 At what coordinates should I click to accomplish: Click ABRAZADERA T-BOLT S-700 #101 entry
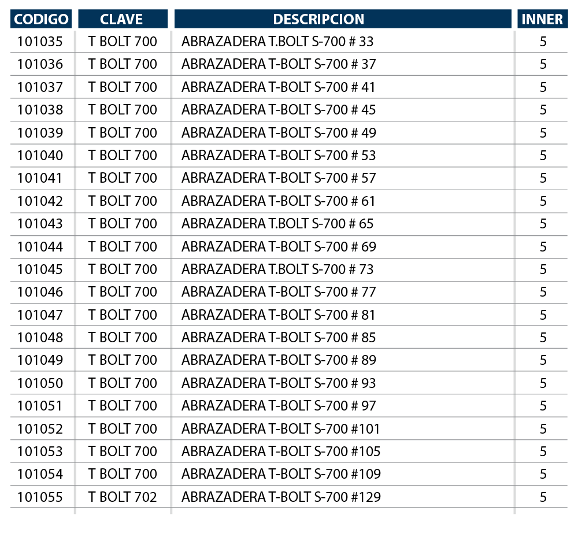[280, 428]
